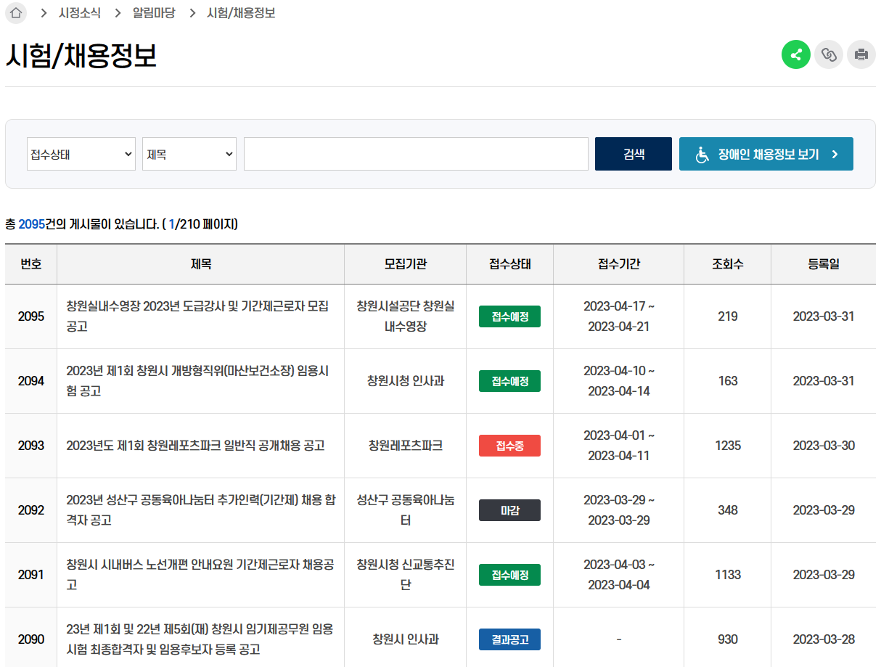Open post 성산구 공동육아나눔터 추가인력 채용 합격자 공고
This screenshot has width=881, height=667.
click(200, 510)
